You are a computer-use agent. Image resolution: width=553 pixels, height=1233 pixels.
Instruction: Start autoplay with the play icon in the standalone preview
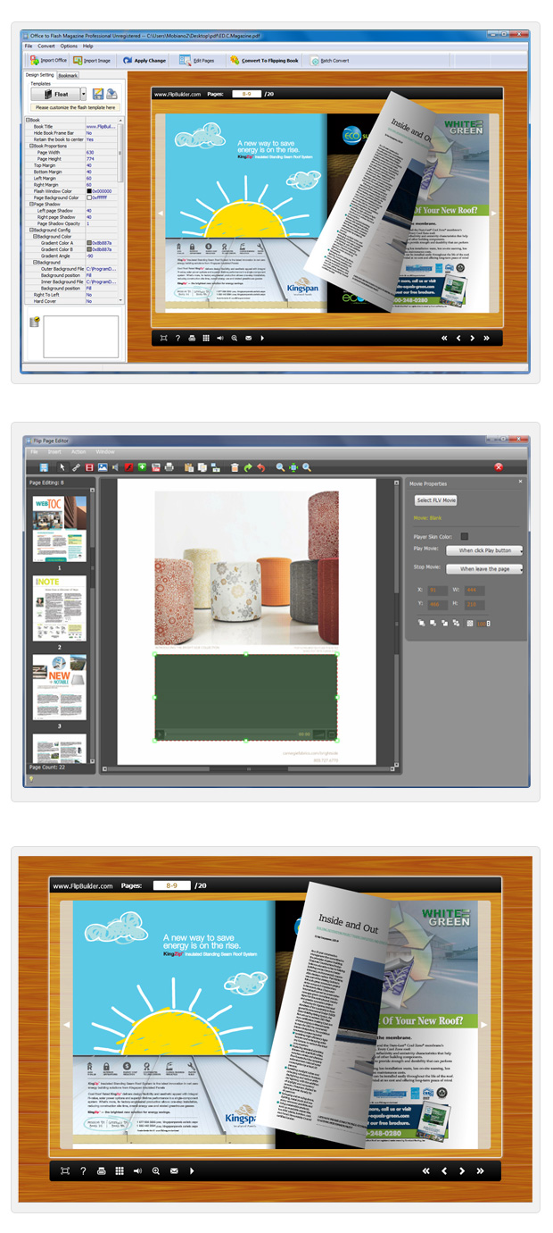(x=192, y=1170)
